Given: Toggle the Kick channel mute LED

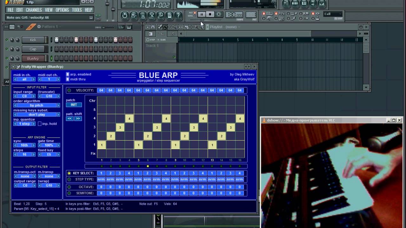Looking at the screenshot, I should tap(6, 40).
